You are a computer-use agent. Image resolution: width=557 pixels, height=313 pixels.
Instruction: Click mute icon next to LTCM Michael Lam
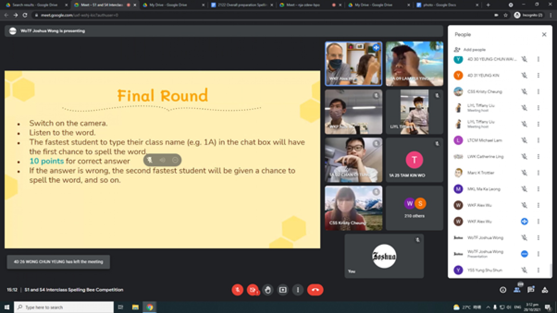[524, 140]
